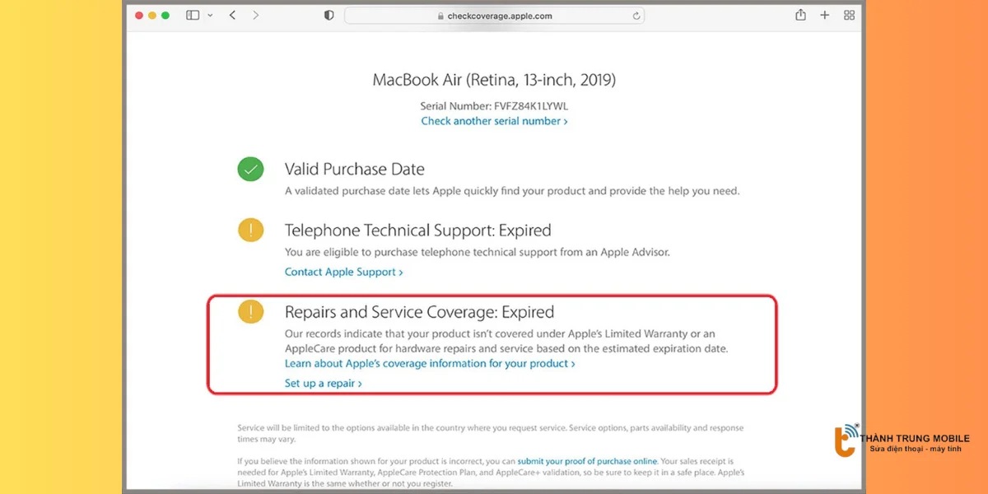This screenshot has height=494, width=988.
Task: Click 'Check another serial number' link
Action: coord(494,121)
